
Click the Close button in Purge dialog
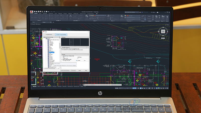(80, 70)
